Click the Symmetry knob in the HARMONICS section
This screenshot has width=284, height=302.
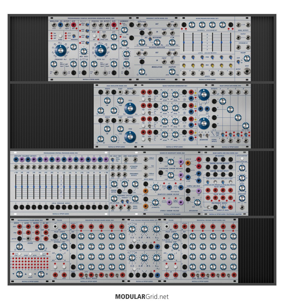[124, 30]
